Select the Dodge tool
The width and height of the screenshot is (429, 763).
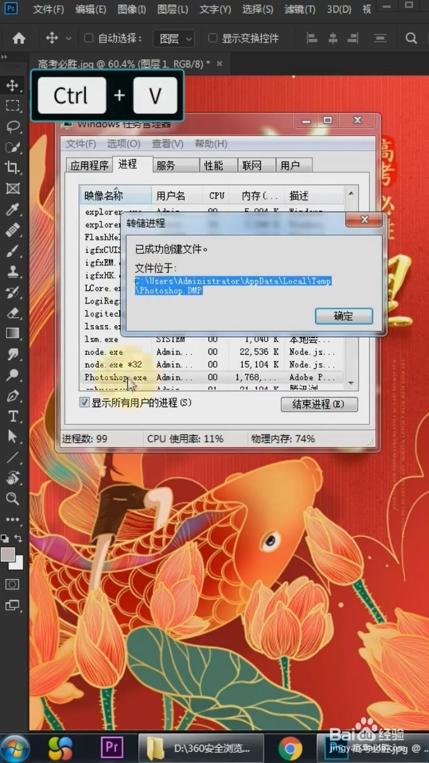pos(13,375)
